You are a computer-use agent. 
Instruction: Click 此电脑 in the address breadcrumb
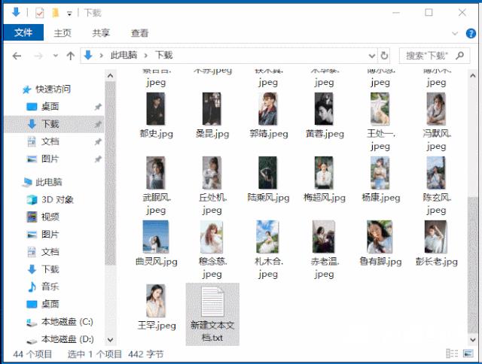124,56
